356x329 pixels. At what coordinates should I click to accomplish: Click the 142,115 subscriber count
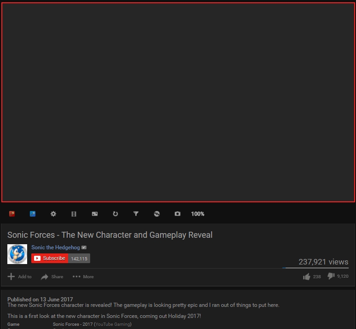pyautogui.click(x=79, y=258)
